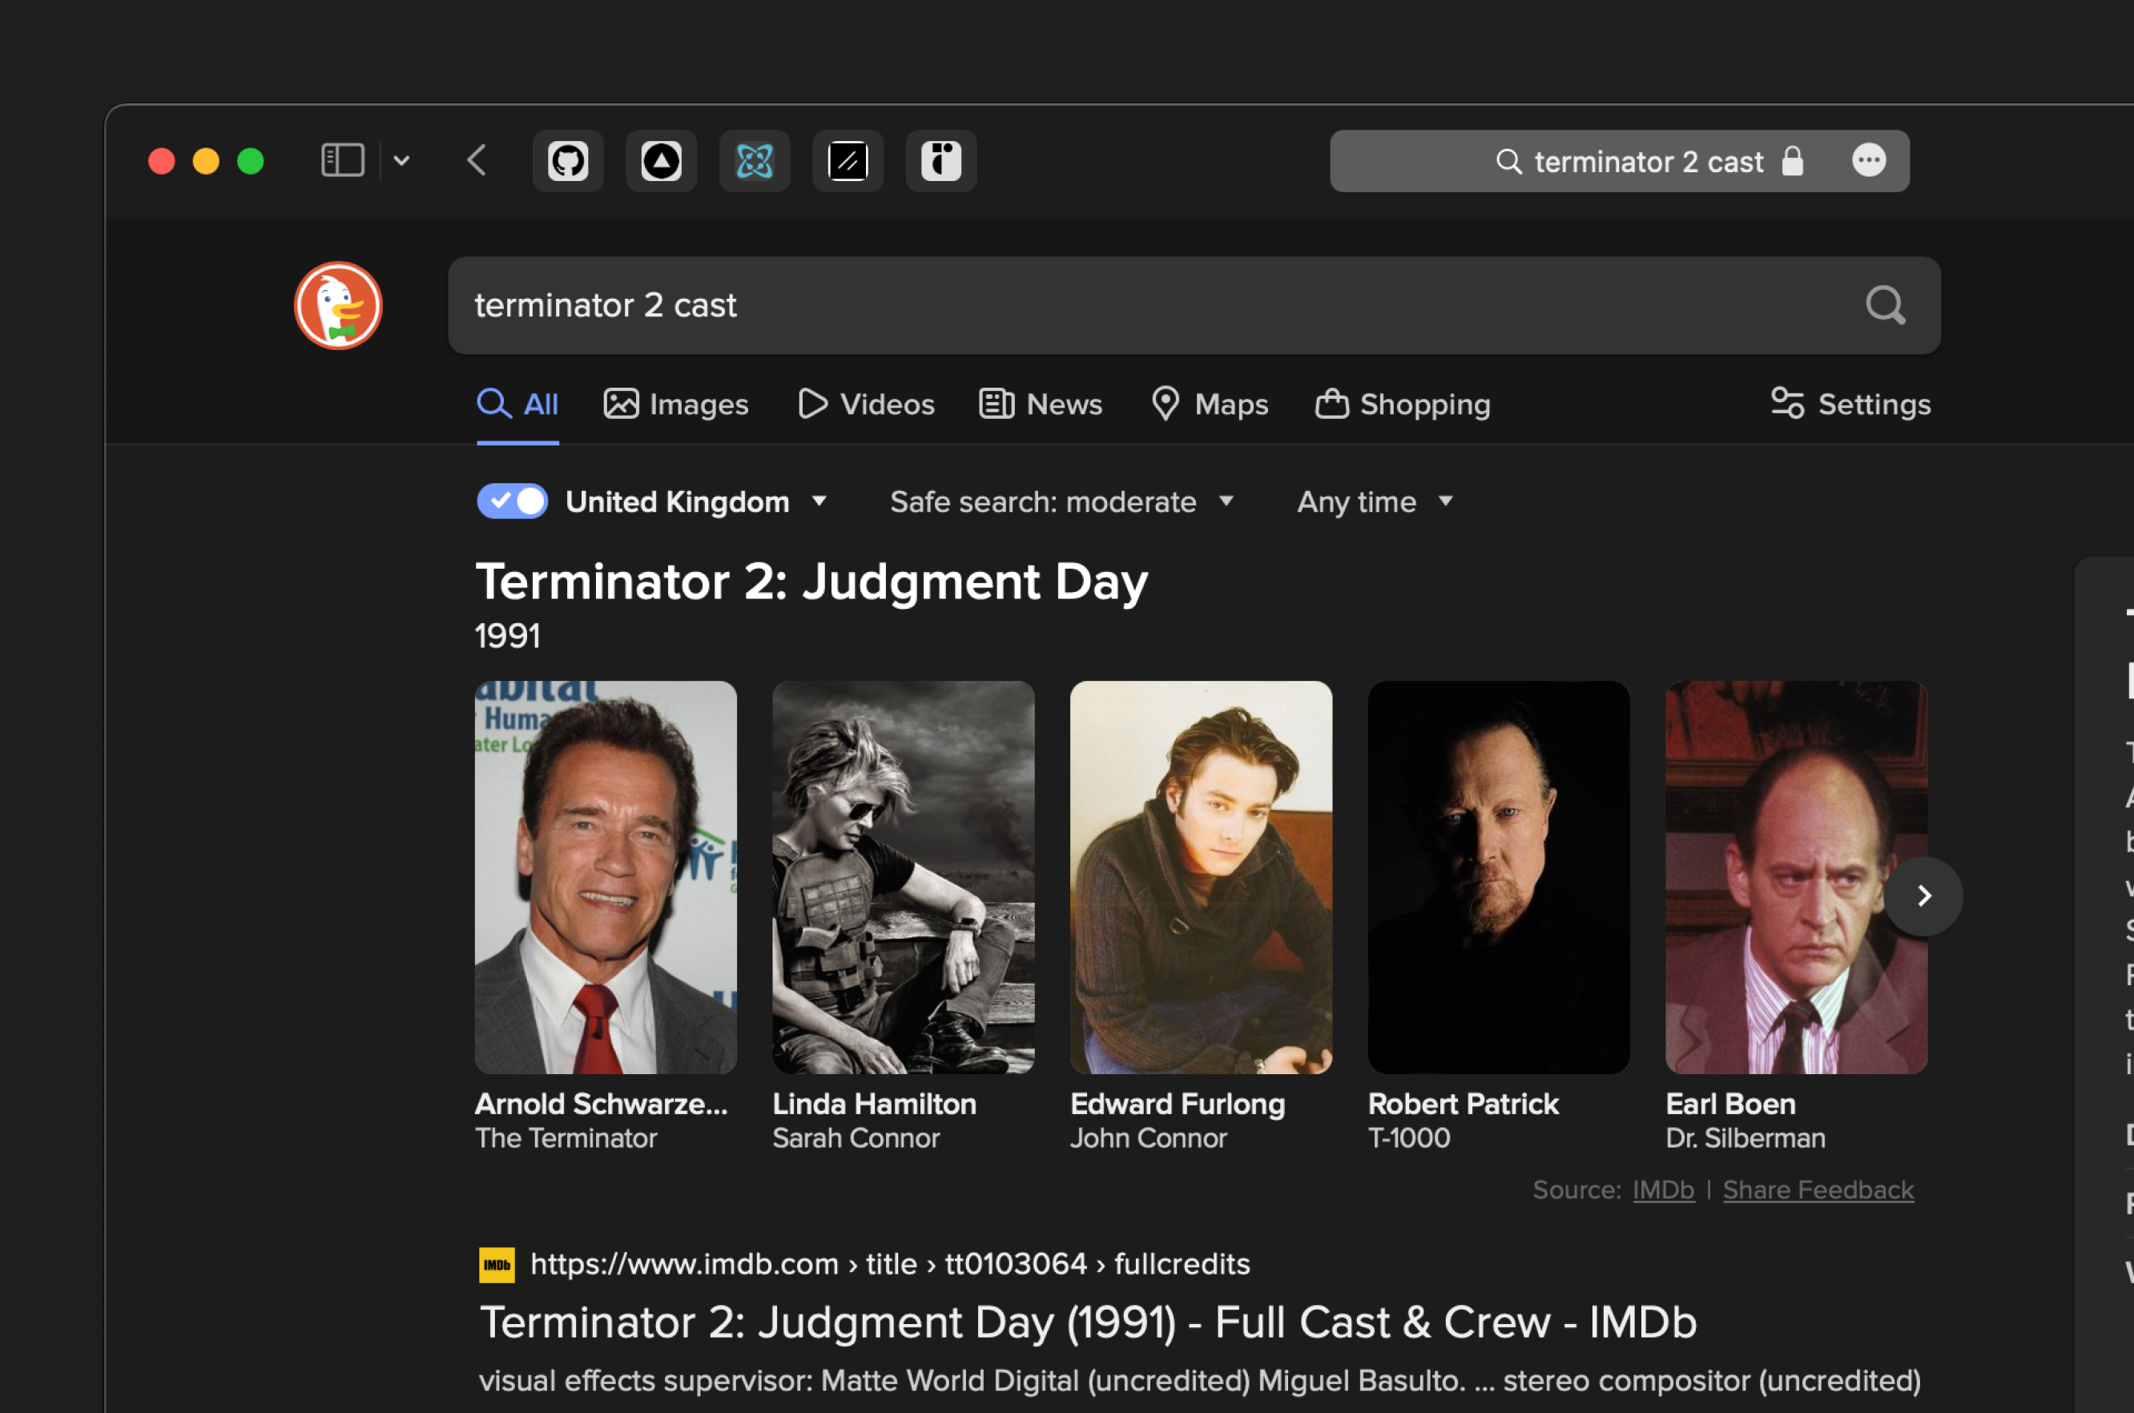Toggle the Safari sidebar
This screenshot has width=2134, height=1413.
343,161
